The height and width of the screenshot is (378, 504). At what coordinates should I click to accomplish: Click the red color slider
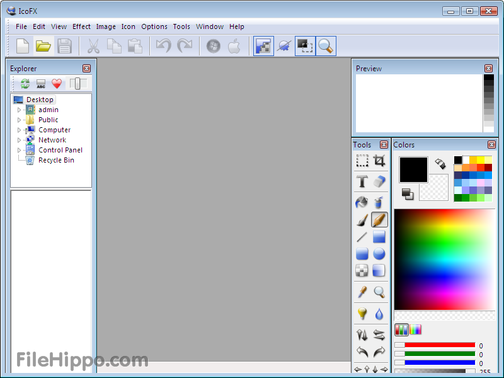coord(435,345)
